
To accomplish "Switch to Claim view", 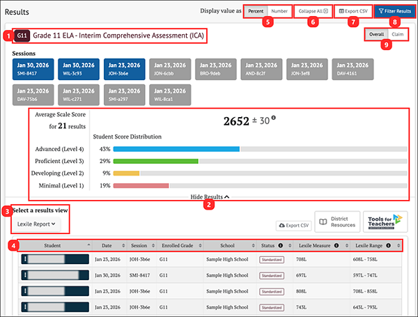I will coord(398,34).
